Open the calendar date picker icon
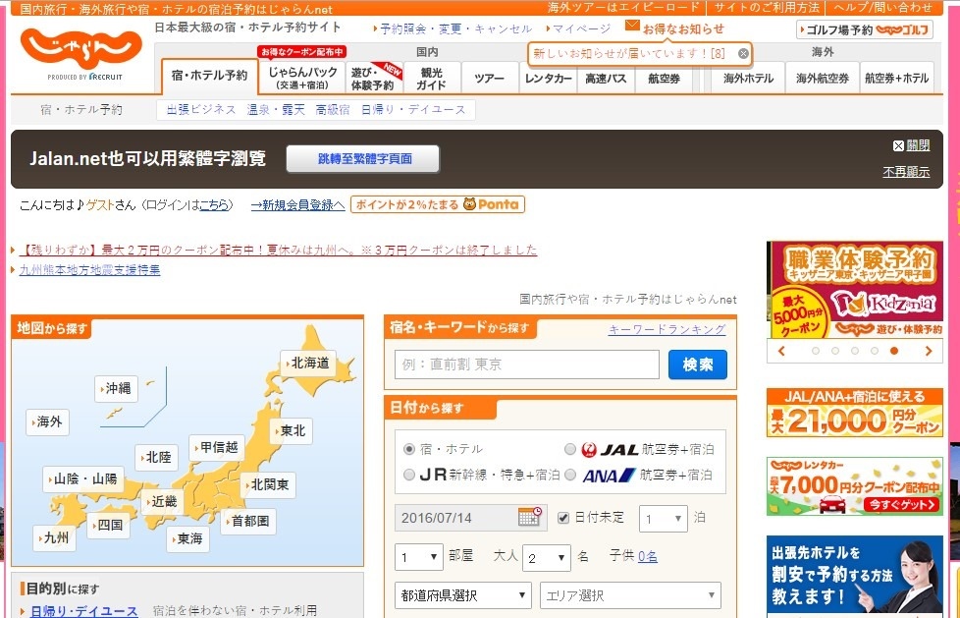The image size is (960, 618). pos(530,517)
